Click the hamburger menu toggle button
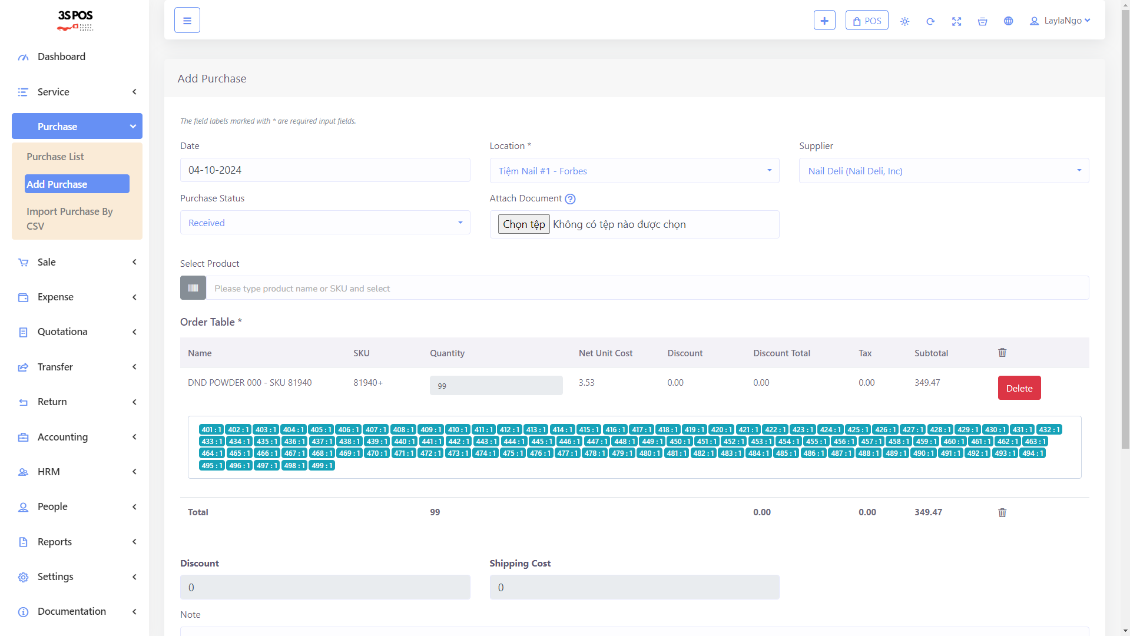1130x636 pixels. pos(187,21)
